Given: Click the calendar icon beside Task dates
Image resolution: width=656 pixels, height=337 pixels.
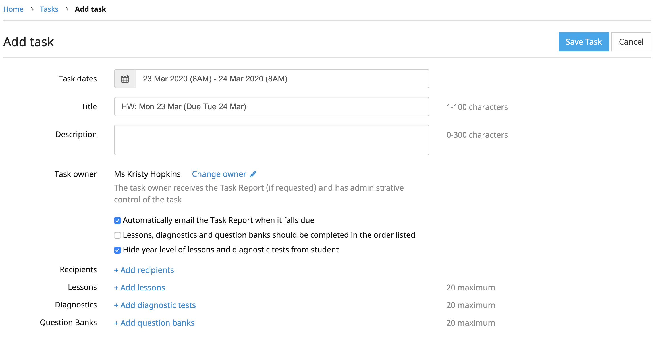Looking at the screenshot, I should tap(125, 79).
